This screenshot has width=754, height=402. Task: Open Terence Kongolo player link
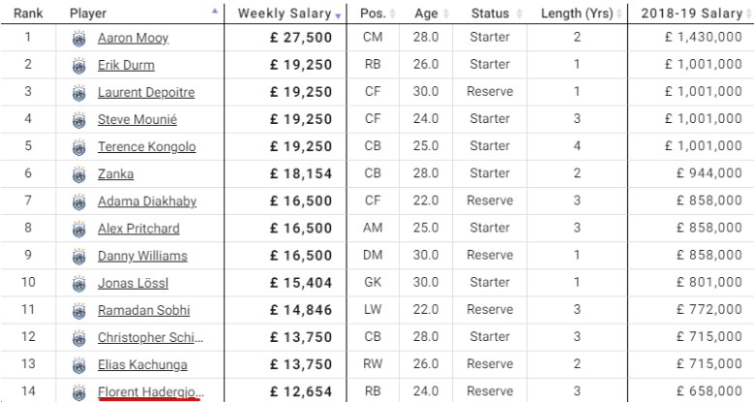point(147,147)
